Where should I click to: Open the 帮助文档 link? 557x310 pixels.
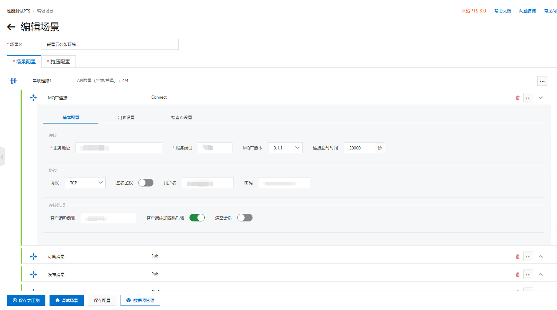coord(503,11)
